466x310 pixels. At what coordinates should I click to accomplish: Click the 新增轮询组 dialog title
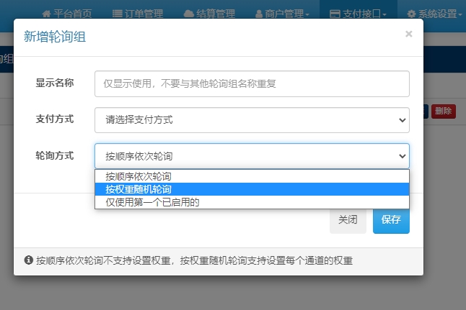pyautogui.click(x=55, y=37)
